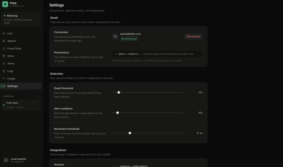Viewport: 283px width, 167px height.
Task: Click the green Connected status badge
Action: point(129,39)
